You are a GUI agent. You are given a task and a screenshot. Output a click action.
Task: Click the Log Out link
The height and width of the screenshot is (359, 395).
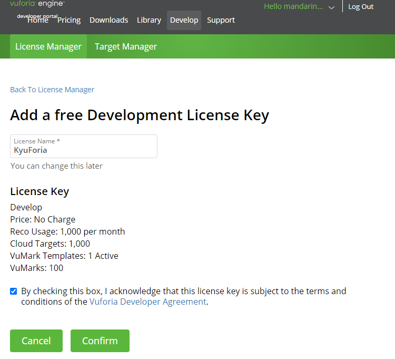(x=361, y=6)
